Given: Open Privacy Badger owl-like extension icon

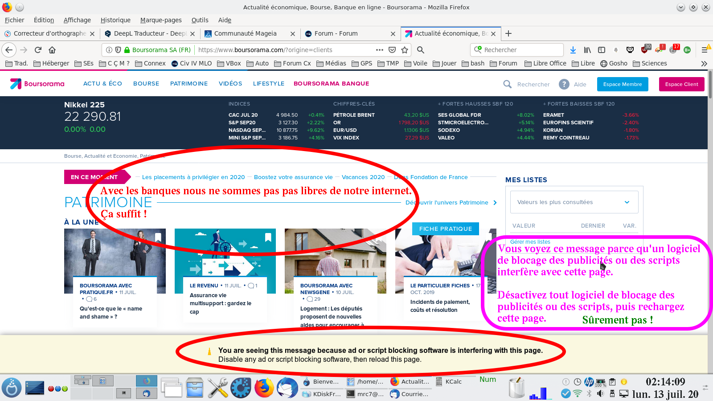Looking at the screenshot, I should [x=630, y=50].
